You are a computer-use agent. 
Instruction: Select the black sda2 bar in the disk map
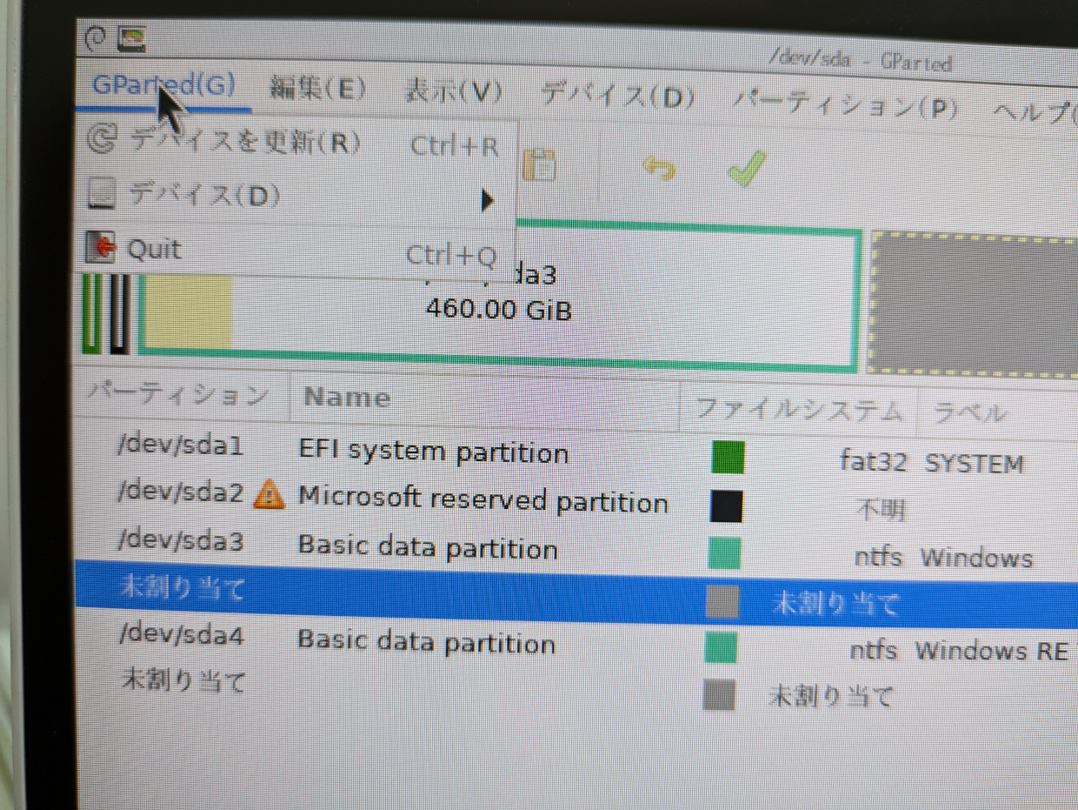point(120,313)
